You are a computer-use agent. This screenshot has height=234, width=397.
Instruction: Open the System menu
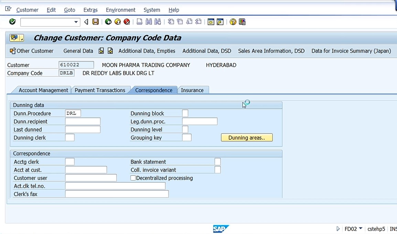(152, 10)
